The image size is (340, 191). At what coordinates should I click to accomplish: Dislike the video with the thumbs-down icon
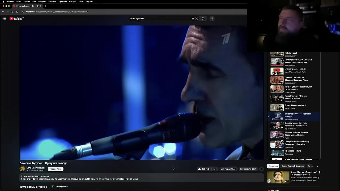(x=215, y=169)
